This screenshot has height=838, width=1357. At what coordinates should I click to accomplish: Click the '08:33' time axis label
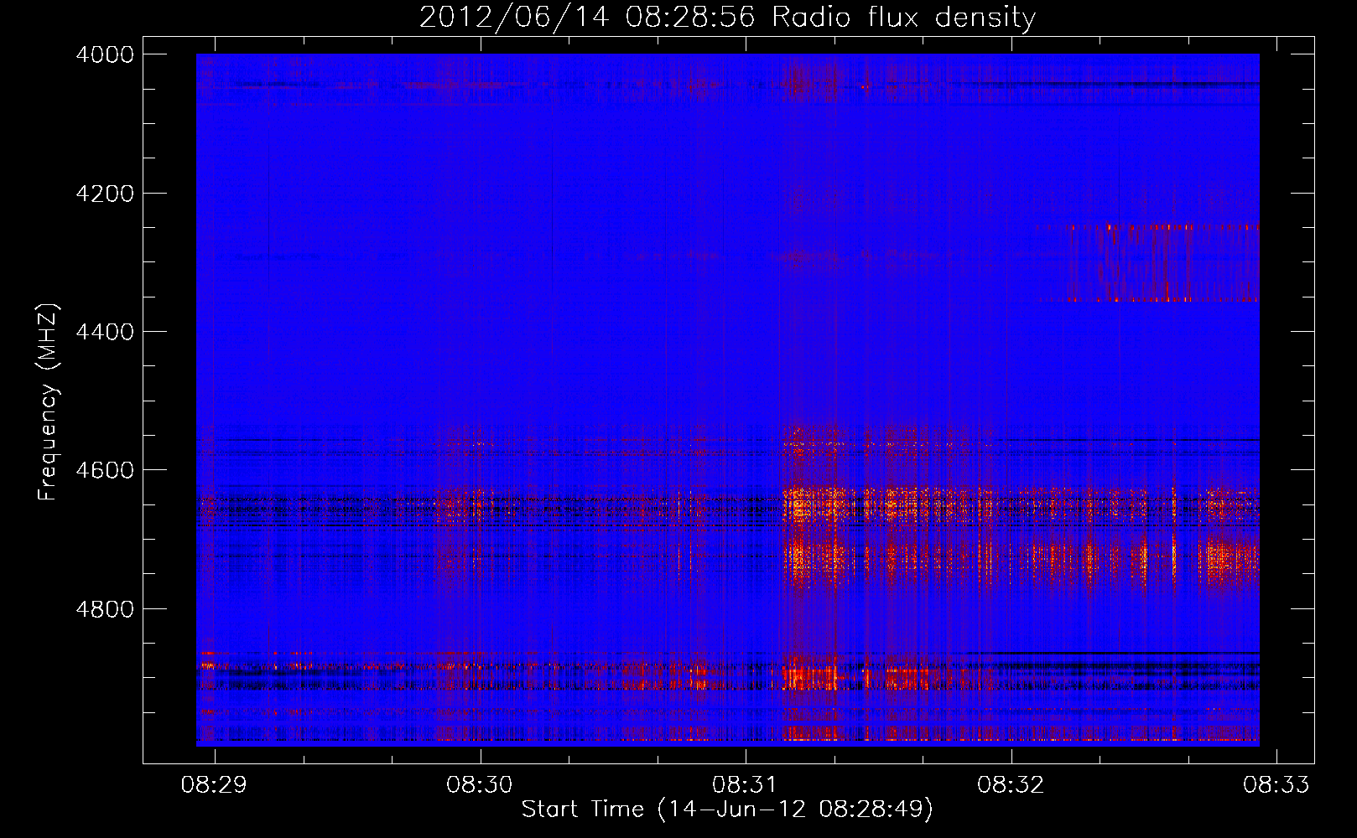[x=1276, y=785]
